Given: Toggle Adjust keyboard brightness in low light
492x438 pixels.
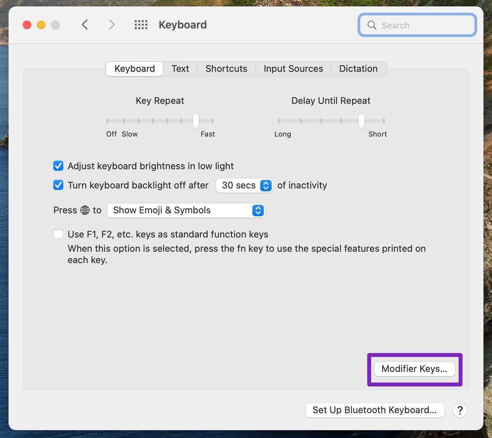Looking at the screenshot, I should coord(58,166).
